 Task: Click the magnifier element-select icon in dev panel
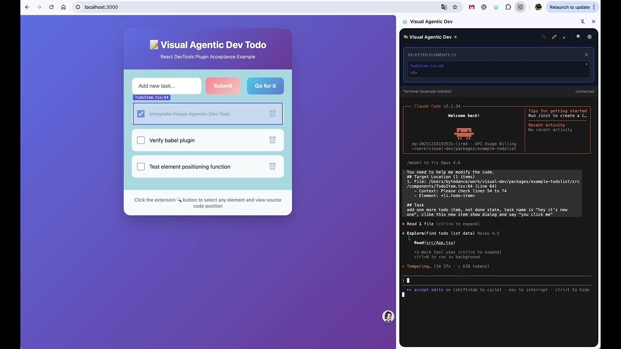point(578,37)
